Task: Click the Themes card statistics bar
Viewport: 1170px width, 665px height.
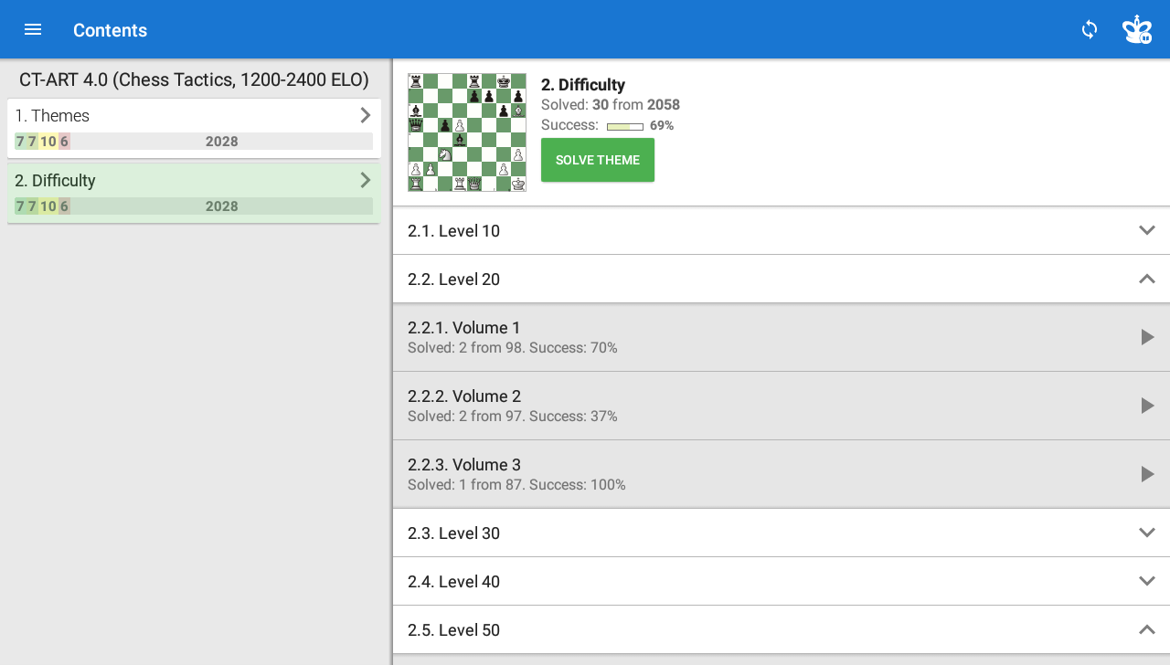Action: (x=194, y=142)
